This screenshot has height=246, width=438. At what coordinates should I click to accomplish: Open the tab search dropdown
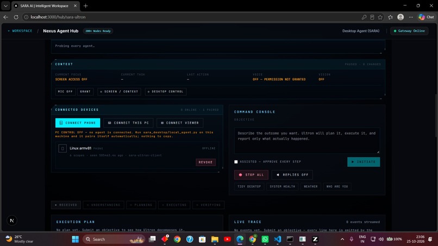(x=5, y=5)
